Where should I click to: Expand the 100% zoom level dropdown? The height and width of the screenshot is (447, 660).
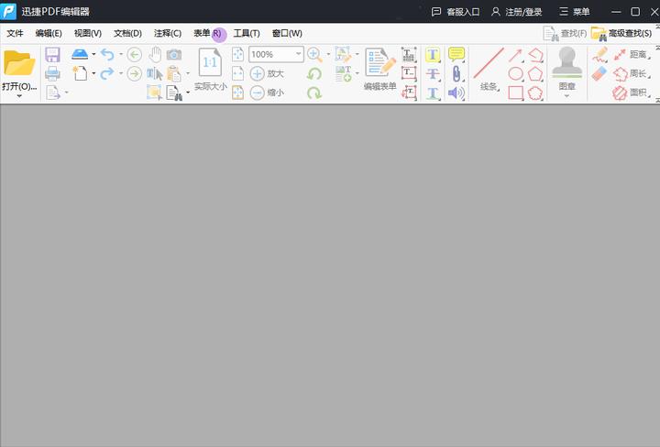[298, 55]
